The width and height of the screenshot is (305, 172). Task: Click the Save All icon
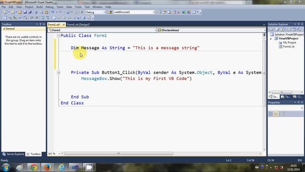(30, 12)
